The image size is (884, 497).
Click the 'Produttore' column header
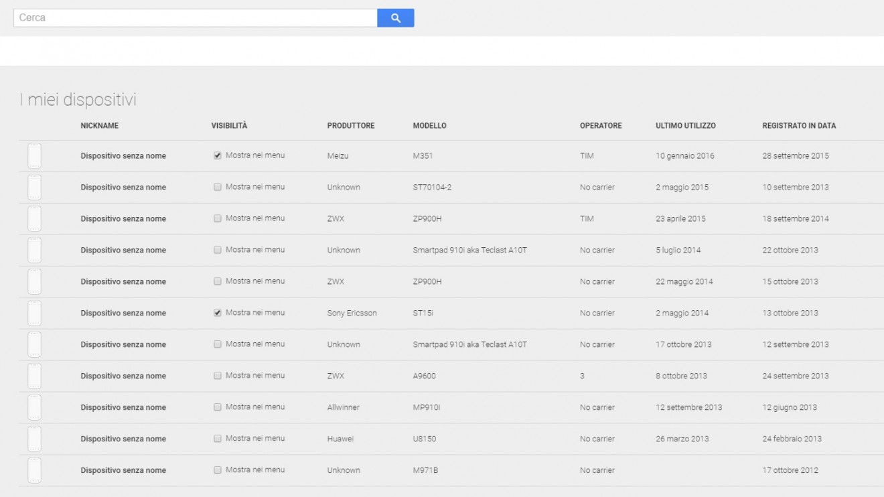(350, 126)
